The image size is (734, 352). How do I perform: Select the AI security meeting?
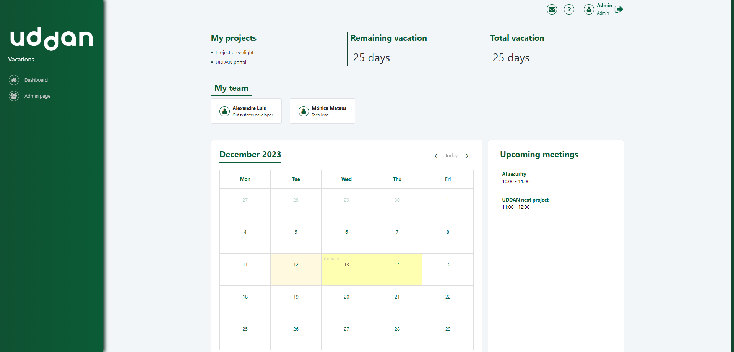tap(514, 174)
